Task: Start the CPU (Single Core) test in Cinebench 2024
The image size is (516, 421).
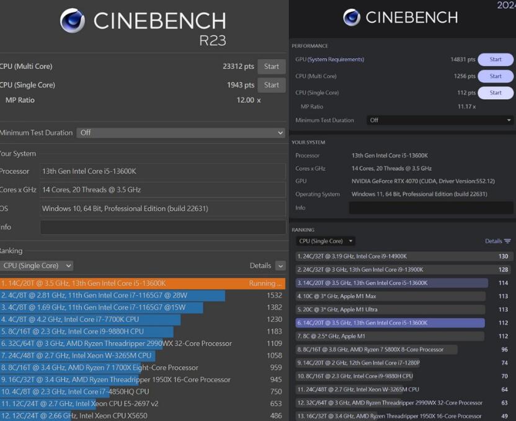Action: pyautogui.click(x=496, y=93)
